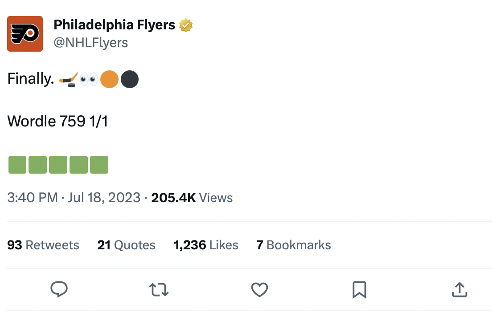Toggle the retweet on this post
The width and height of the screenshot is (492, 317).
point(159,289)
